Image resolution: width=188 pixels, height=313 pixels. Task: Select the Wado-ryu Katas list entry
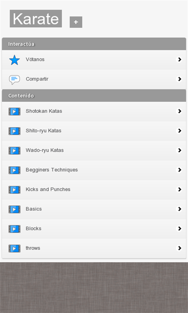click(94, 151)
